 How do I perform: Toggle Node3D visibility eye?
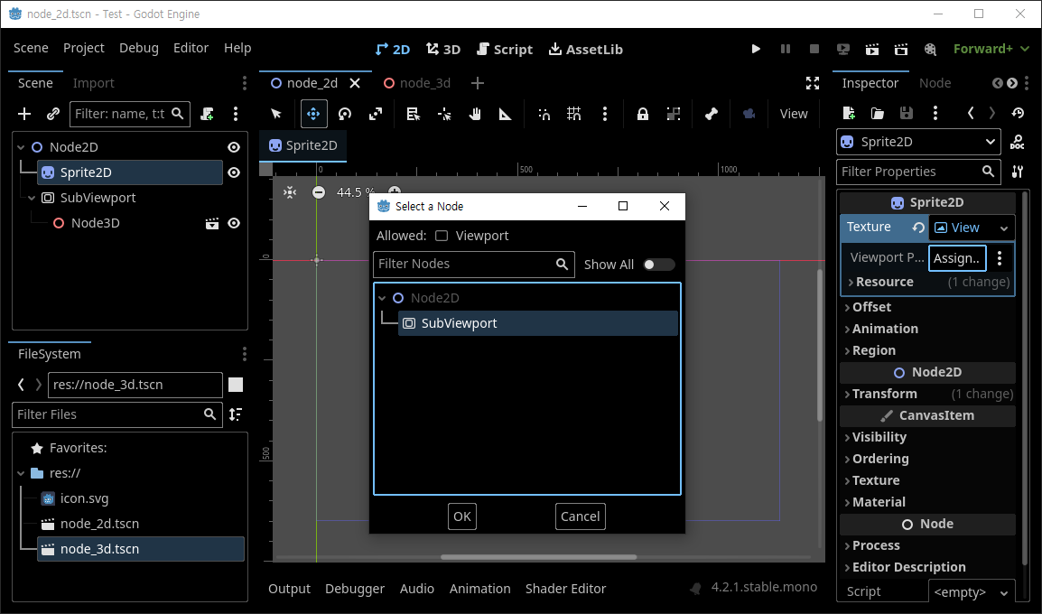coord(234,223)
